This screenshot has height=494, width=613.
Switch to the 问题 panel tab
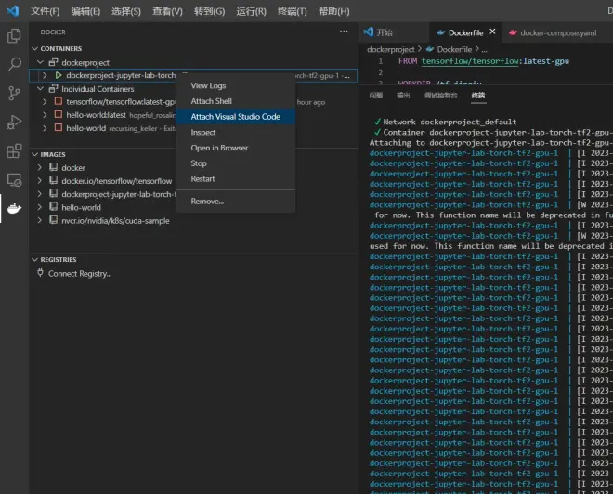tap(376, 95)
